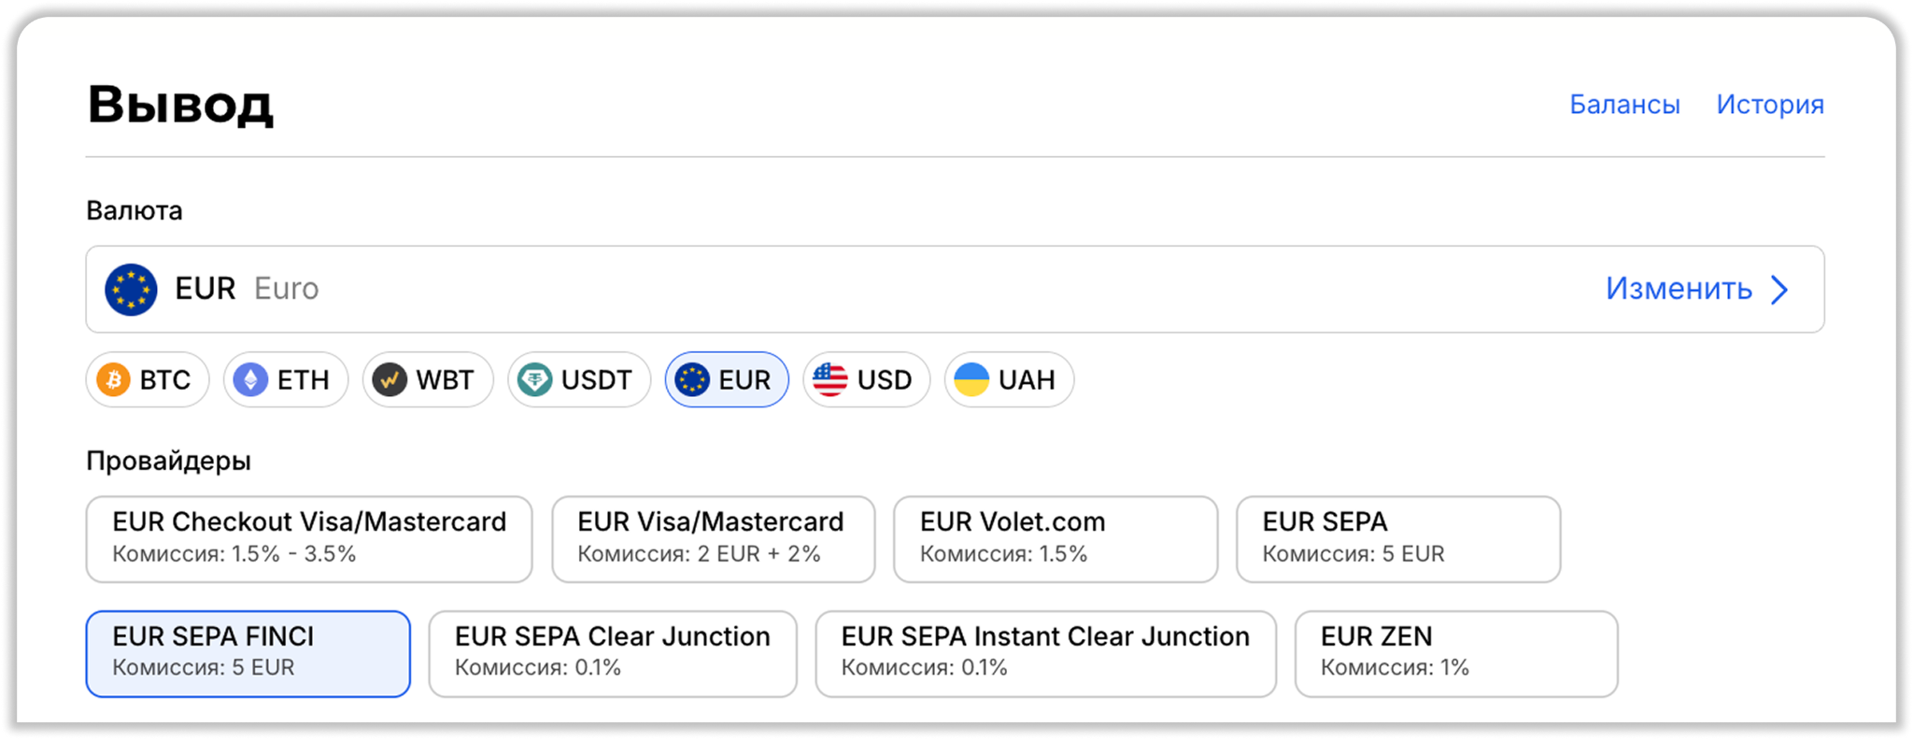This screenshot has width=1913, height=740.
Task: Select the BTC Bitcoin icon chip
Action: point(148,380)
